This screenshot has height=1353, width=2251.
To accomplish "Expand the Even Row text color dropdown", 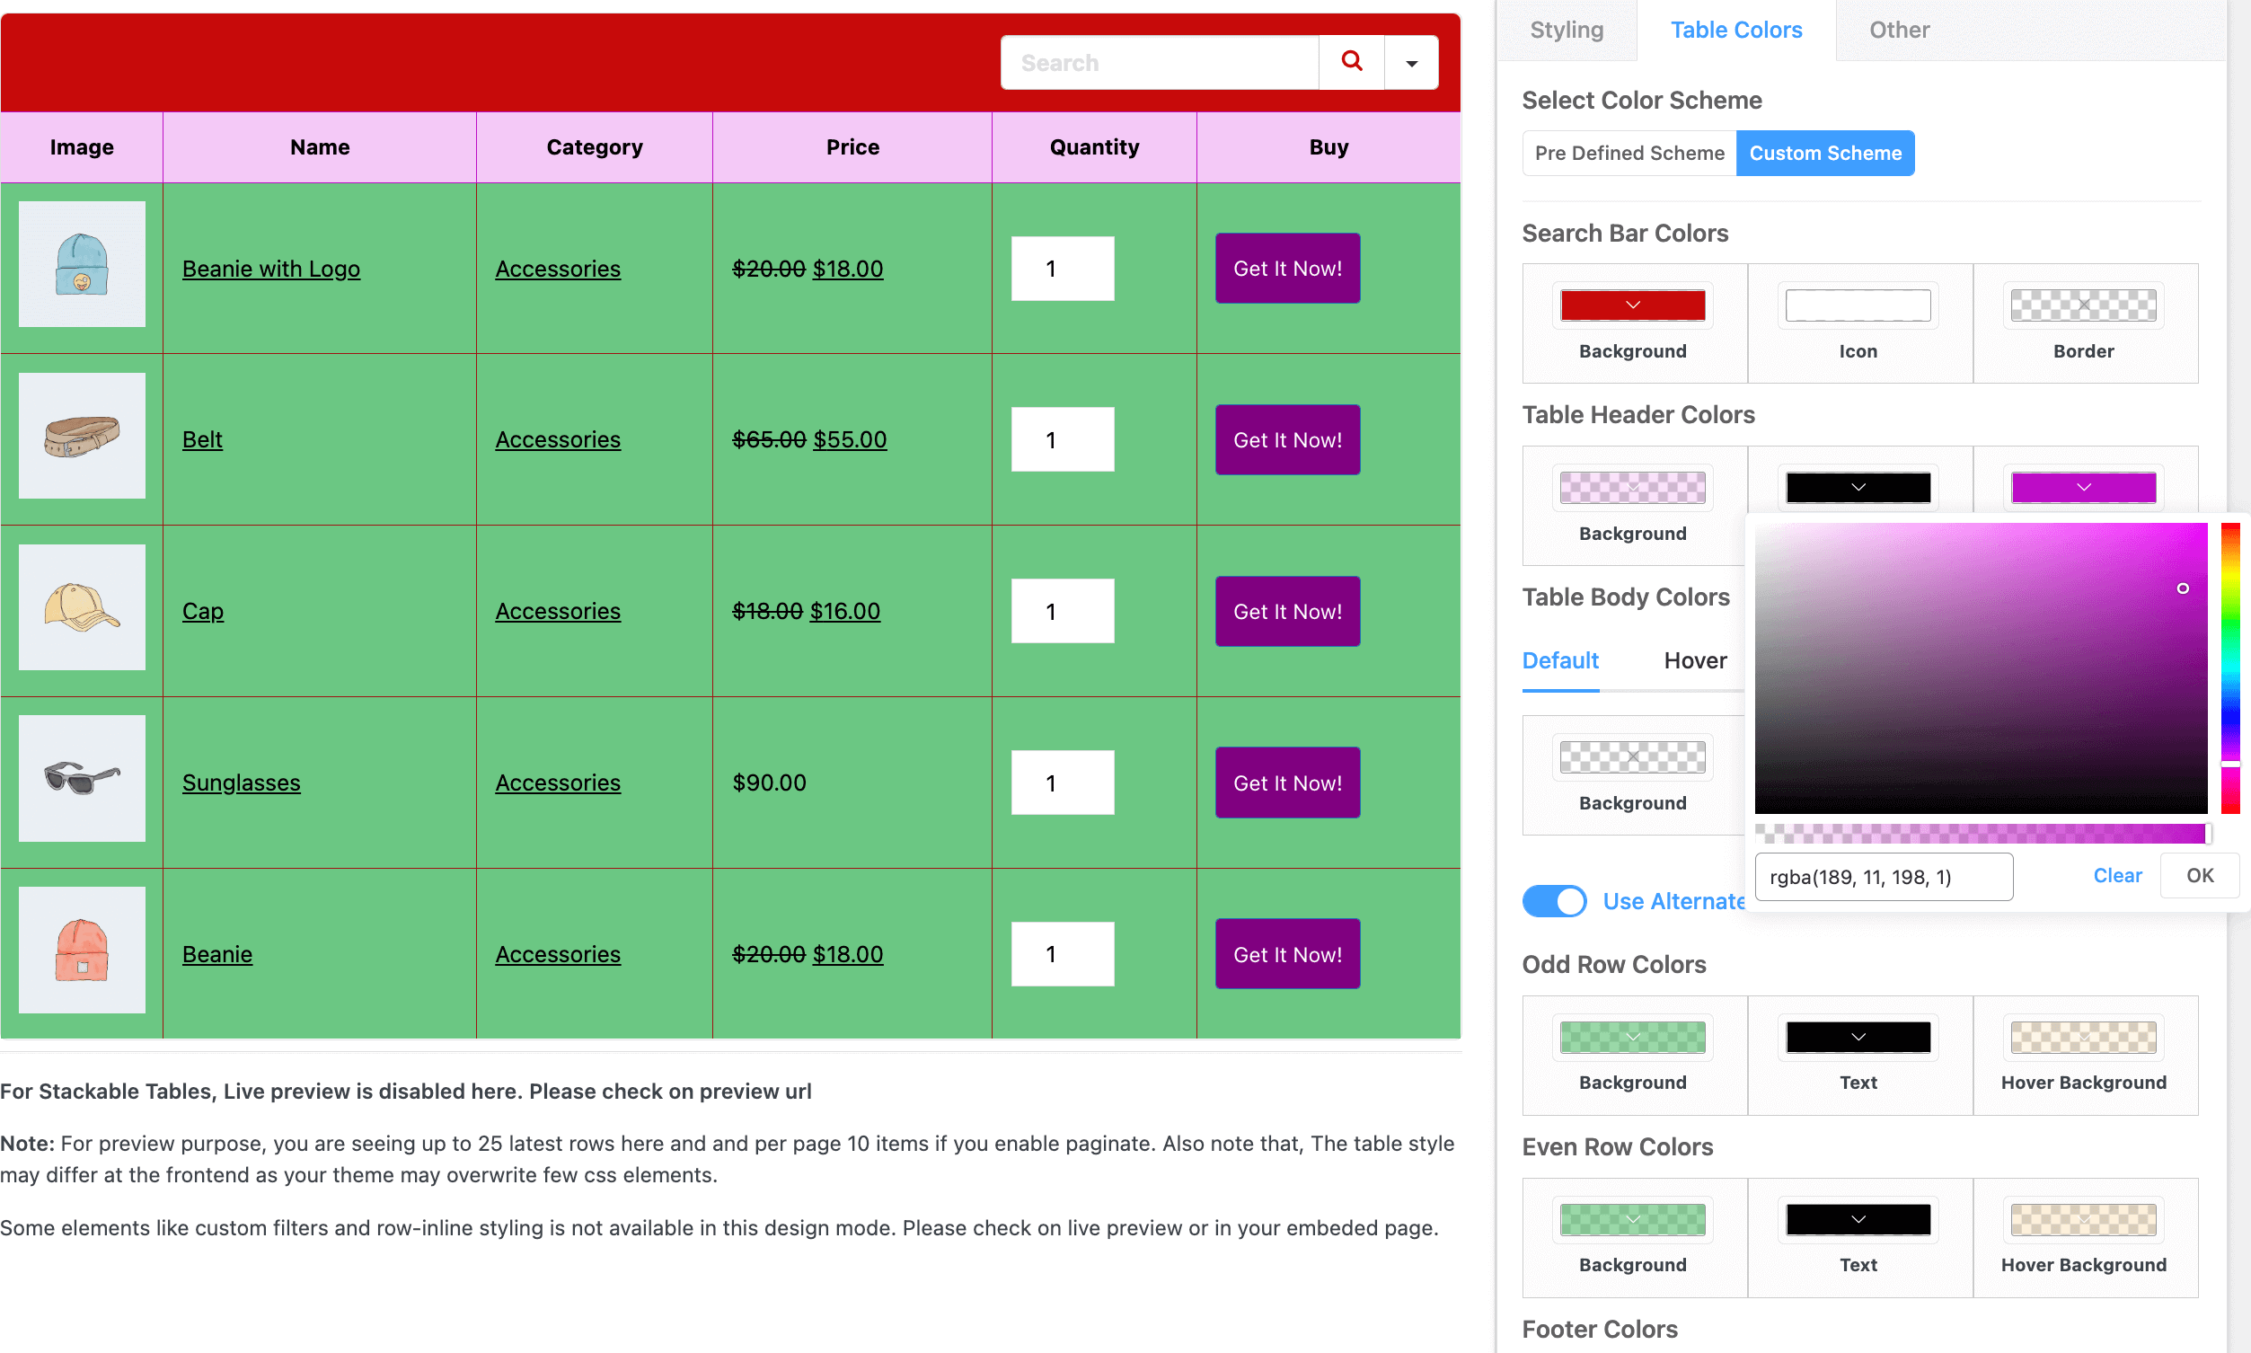I will (1857, 1219).
